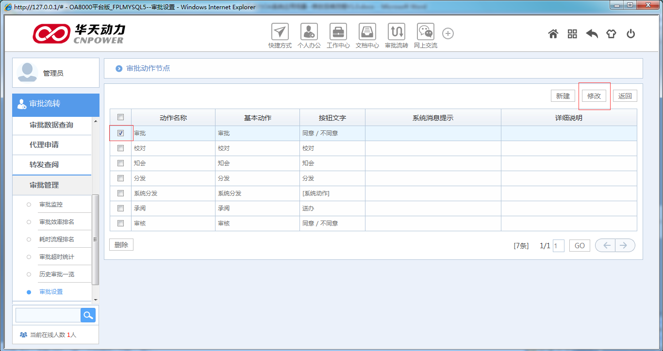The height and width of the screenshot is (351, 663).
Task: Open the 个人办公 personal office icon
Action: pos(309,32)
